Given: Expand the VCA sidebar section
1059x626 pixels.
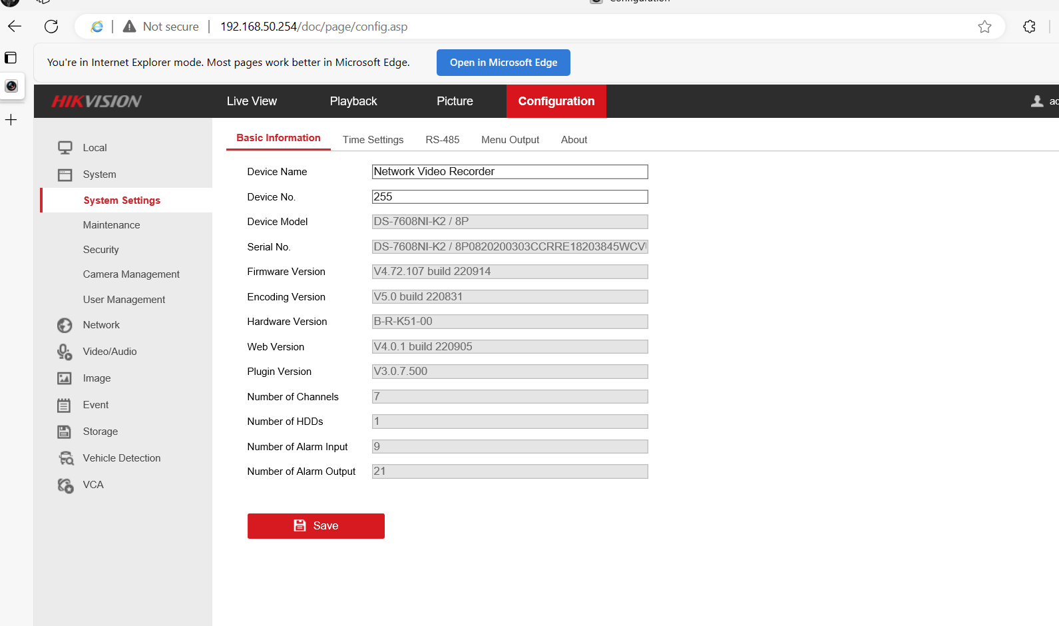Looking at the screenshot, I should tap(93, 485).
